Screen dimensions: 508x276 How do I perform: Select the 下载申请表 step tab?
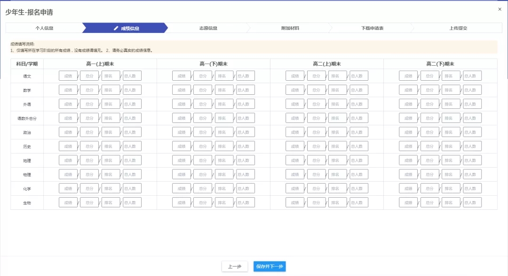click(372, 28)
